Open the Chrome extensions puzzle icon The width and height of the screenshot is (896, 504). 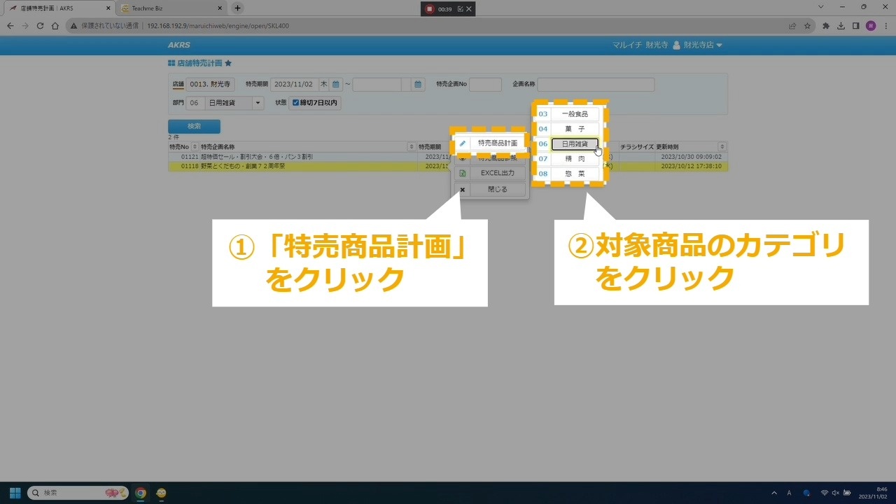825,26
